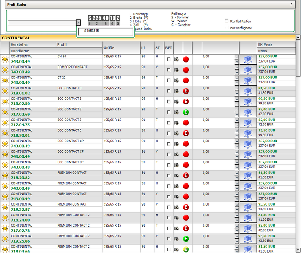Click sun icon for tire 719.32.87

pyautogui.click(x=5, y=207)
